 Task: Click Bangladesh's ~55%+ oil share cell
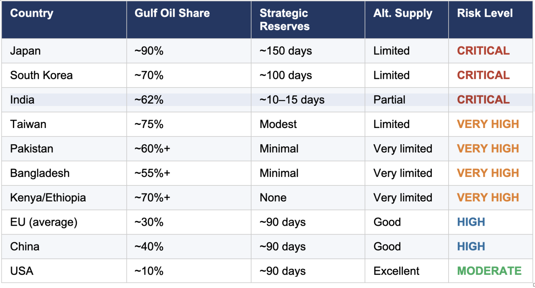point(152,173)
